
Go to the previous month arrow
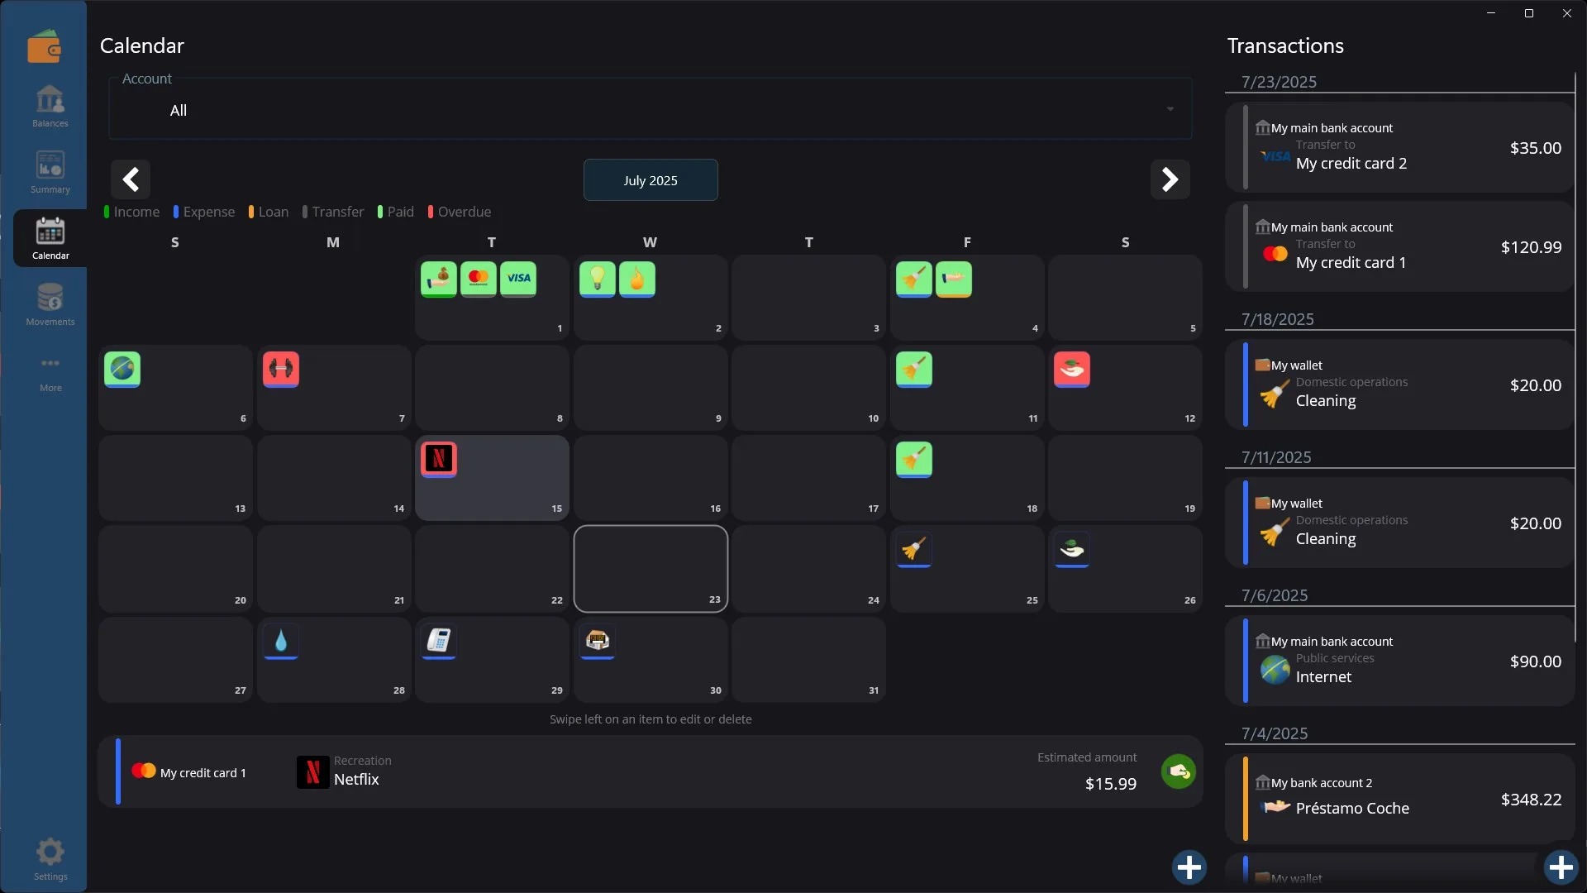[x=131, y=179]
